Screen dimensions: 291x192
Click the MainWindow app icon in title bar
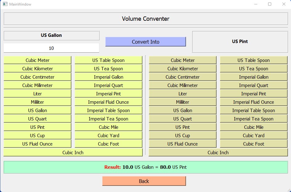coord(5,4)
